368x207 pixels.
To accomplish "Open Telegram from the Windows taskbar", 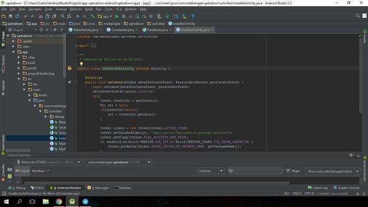I will [x=85, y=201].
